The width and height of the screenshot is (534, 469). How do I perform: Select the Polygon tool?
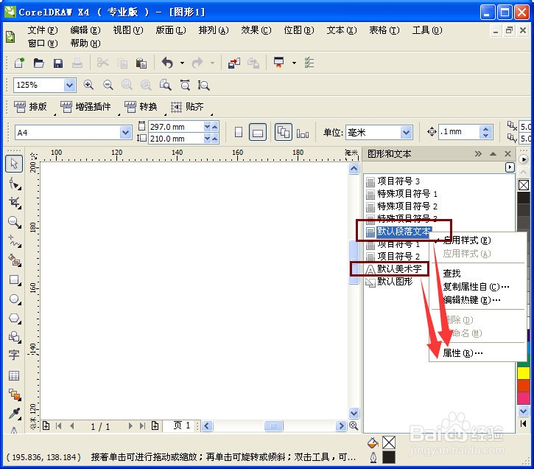pyautogui.click(x=14, y=319)
